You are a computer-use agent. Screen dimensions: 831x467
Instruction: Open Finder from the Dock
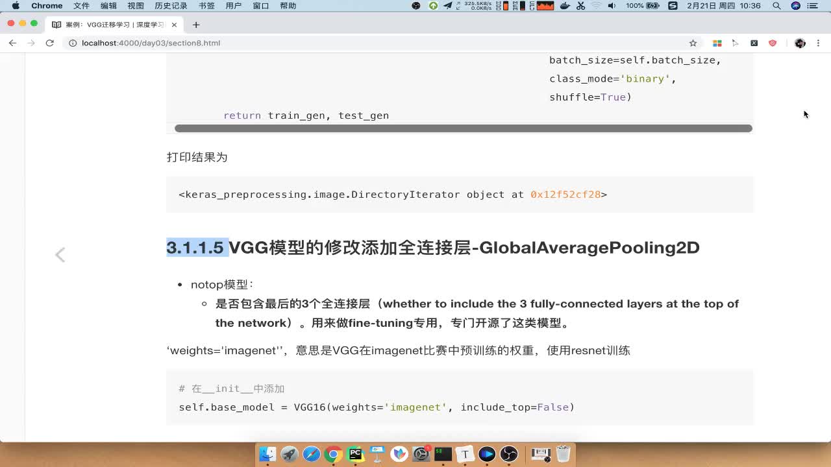click(x=267, y=454)
